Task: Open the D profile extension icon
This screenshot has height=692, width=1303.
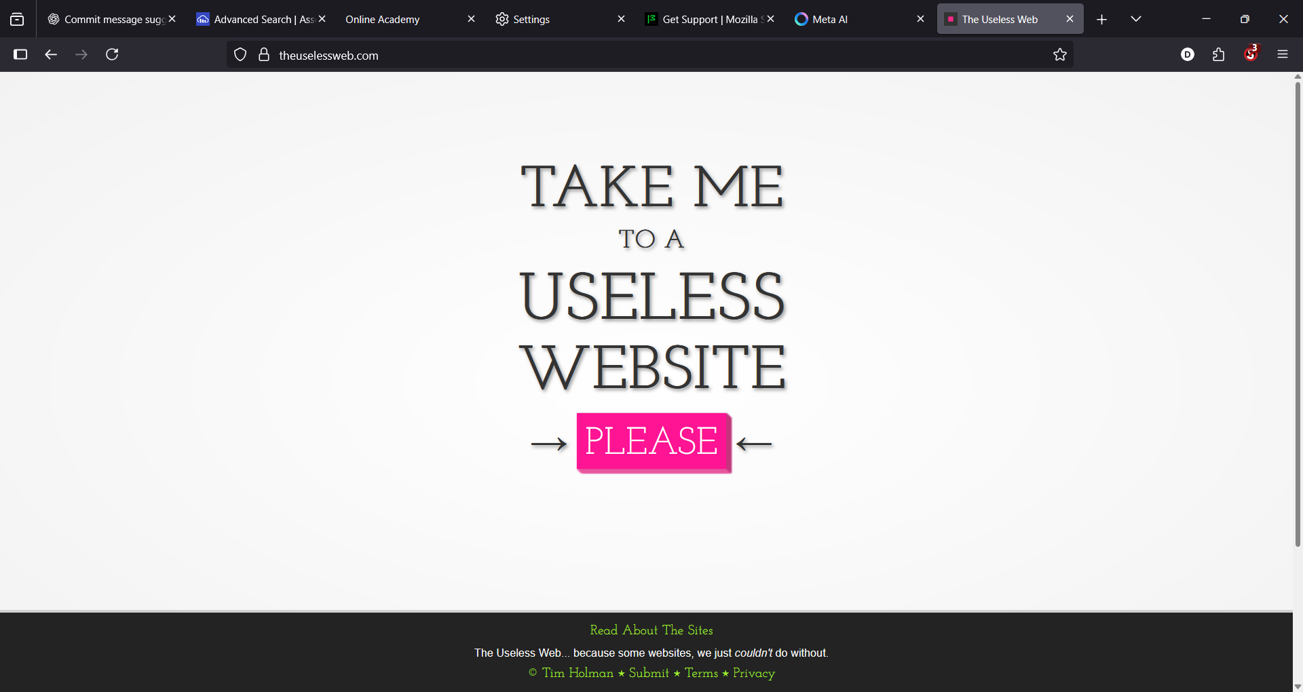Action: [1188, 54]
